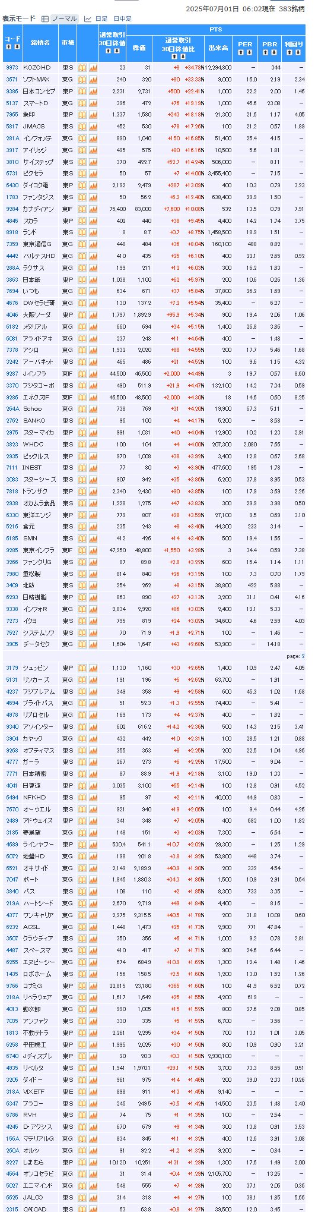This screenshot has width=315, height=1212.
Task: Open stock code 264A link
Action: [12, 409]
